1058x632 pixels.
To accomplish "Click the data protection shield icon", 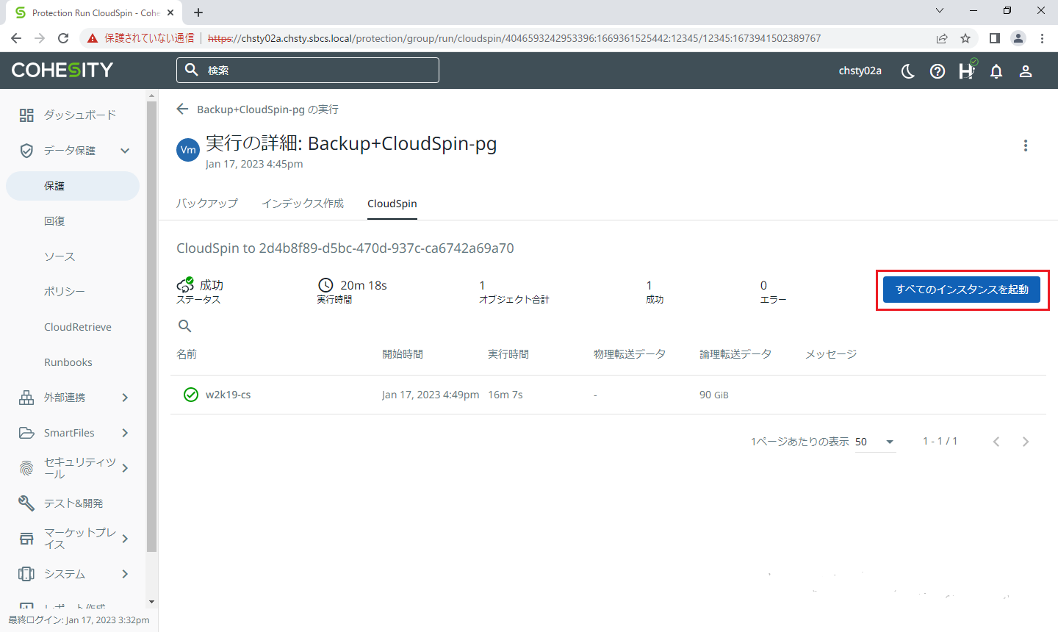I will tap(26, 150).
